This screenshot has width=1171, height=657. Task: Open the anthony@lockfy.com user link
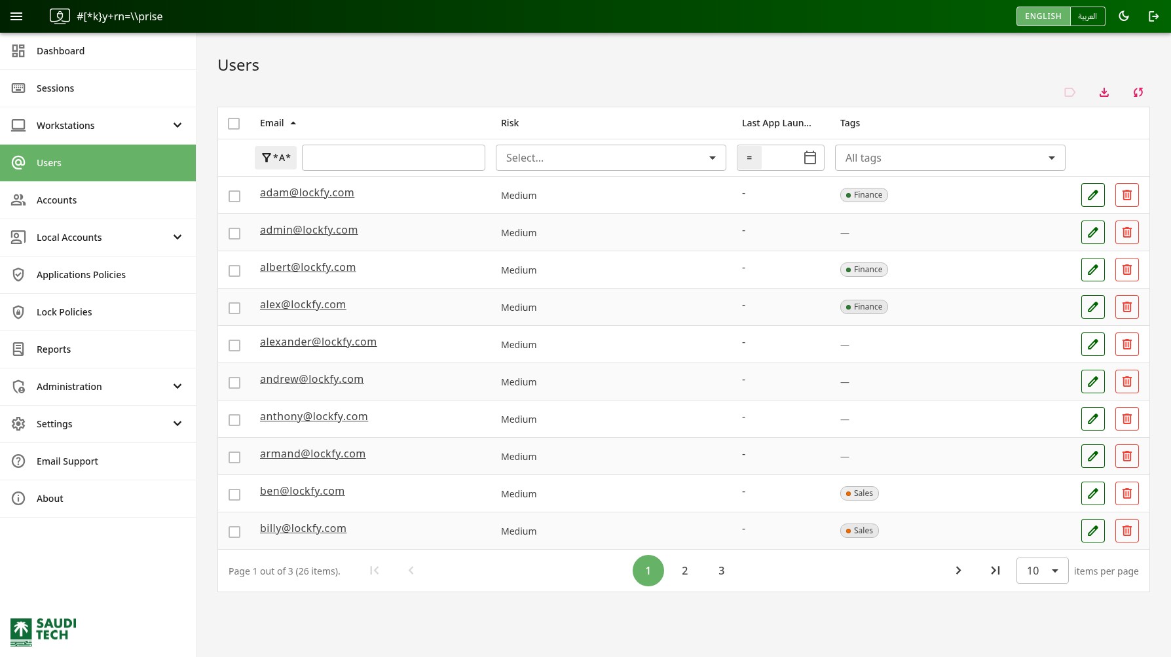(x=314, y=416)
